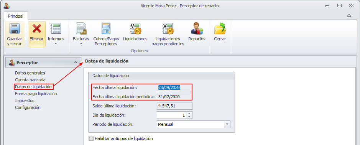Open the Facturas invoices icon
The width and height of the screenshot is (360, 145).
point(81,29)
